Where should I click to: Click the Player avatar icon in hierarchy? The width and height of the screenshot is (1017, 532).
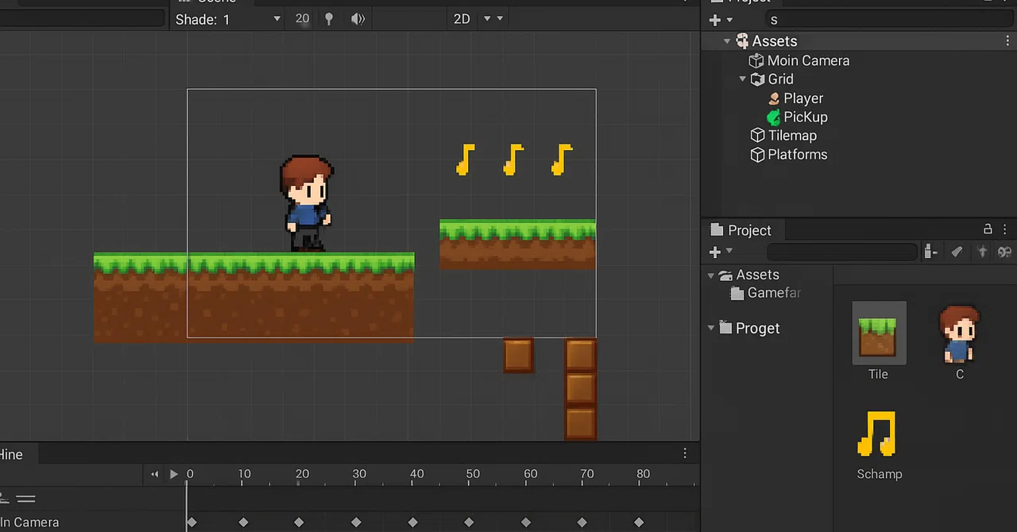click(774, 98)
